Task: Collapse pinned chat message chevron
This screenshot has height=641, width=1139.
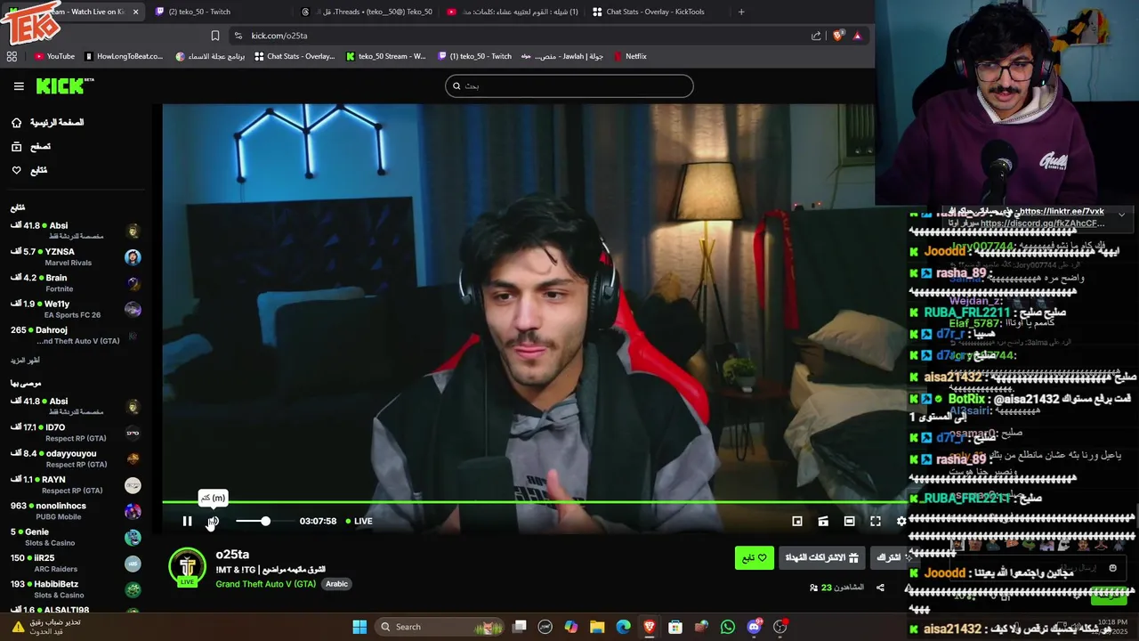Action: click(1121, 215)
